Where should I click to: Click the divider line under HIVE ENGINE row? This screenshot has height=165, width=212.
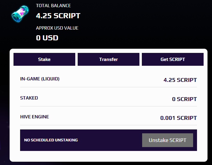pos(109,125)
